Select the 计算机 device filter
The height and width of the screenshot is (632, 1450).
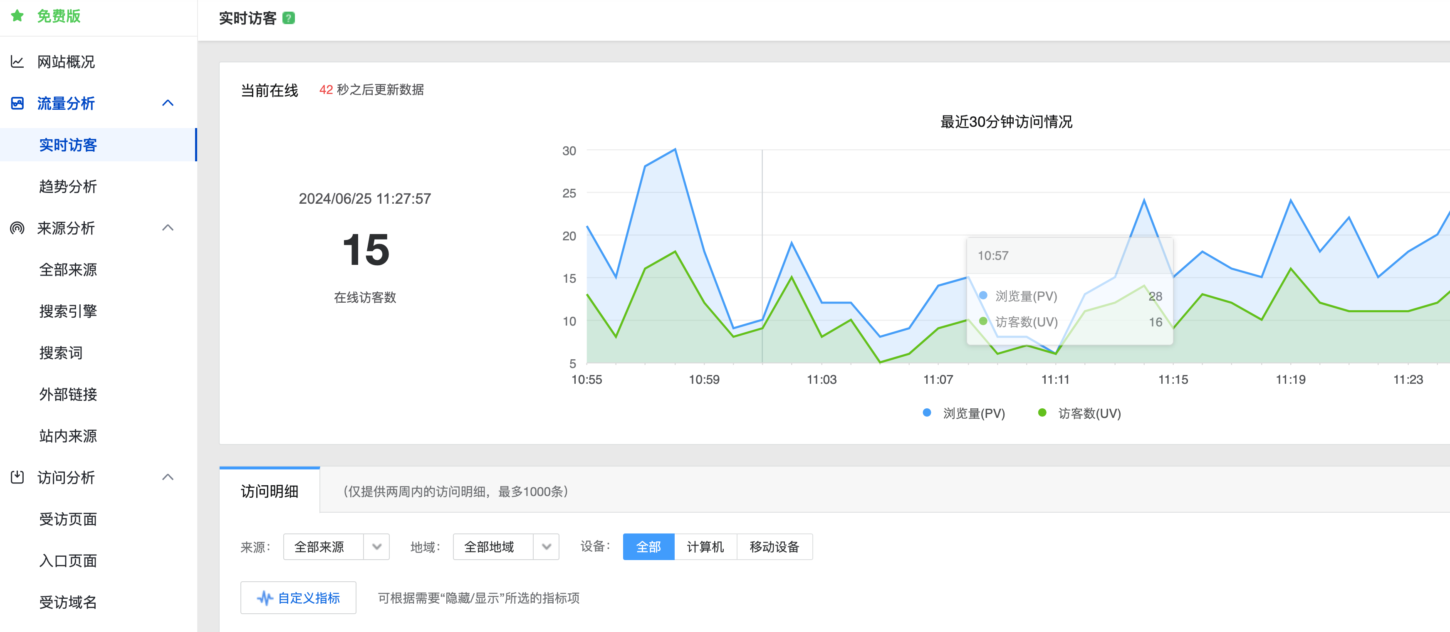705,546
